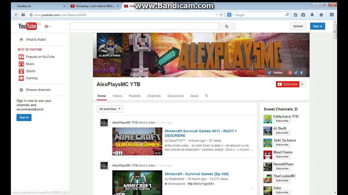The height and width of the screenshot is (195, 348).
Task: Open DanyFTW uploader link
Action: point(176,141)
